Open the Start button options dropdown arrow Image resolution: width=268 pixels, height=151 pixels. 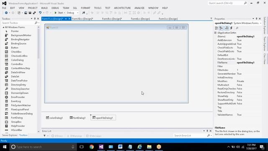pyautogui.click(x=64, y=13)
